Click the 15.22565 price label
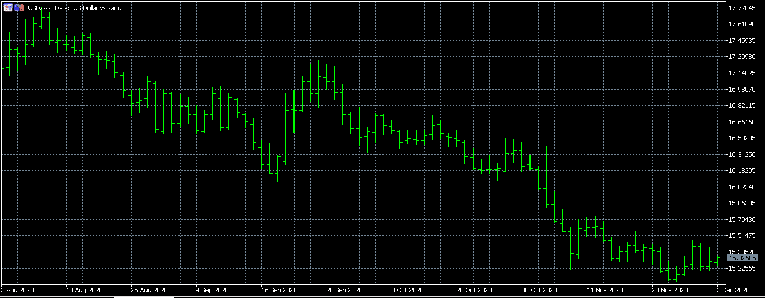Image resolution: width=765 pixels, height=298 pixels. click(742, 268)
